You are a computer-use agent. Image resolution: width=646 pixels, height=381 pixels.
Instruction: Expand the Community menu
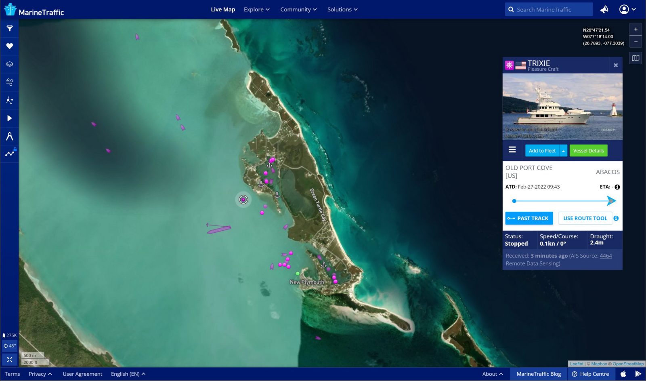point(298,9)
